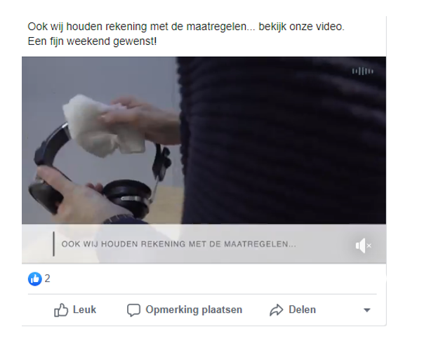Expand the dropdown arrow right of Delen
Viewport: 429px width, 341px height.
(x=367, y=310)
